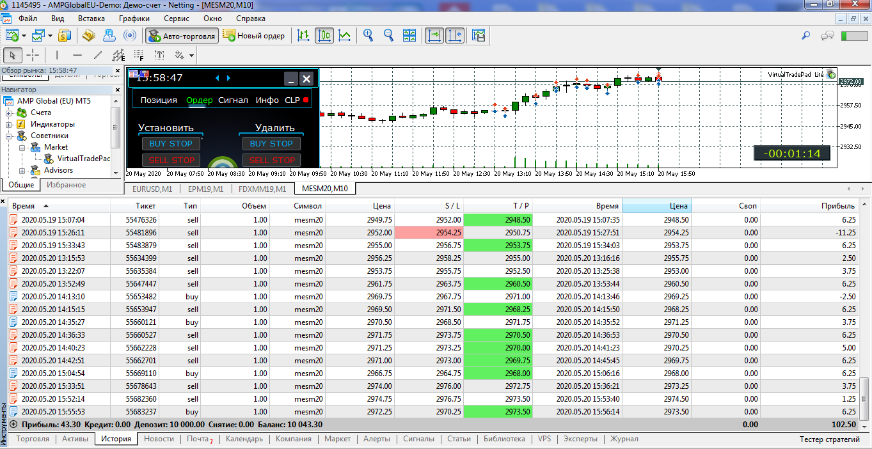Toggle the chart shift icon
Viewport: 872px width, 449px height.
(x=455, y=35)
